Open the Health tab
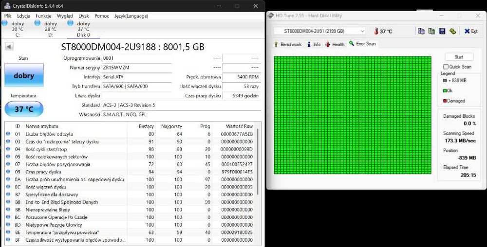The image size is (487, 247). coord(335,44)
